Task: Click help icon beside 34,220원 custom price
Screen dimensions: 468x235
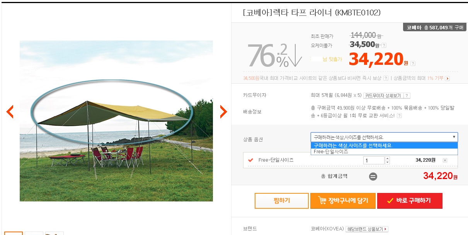Action: 413,63
